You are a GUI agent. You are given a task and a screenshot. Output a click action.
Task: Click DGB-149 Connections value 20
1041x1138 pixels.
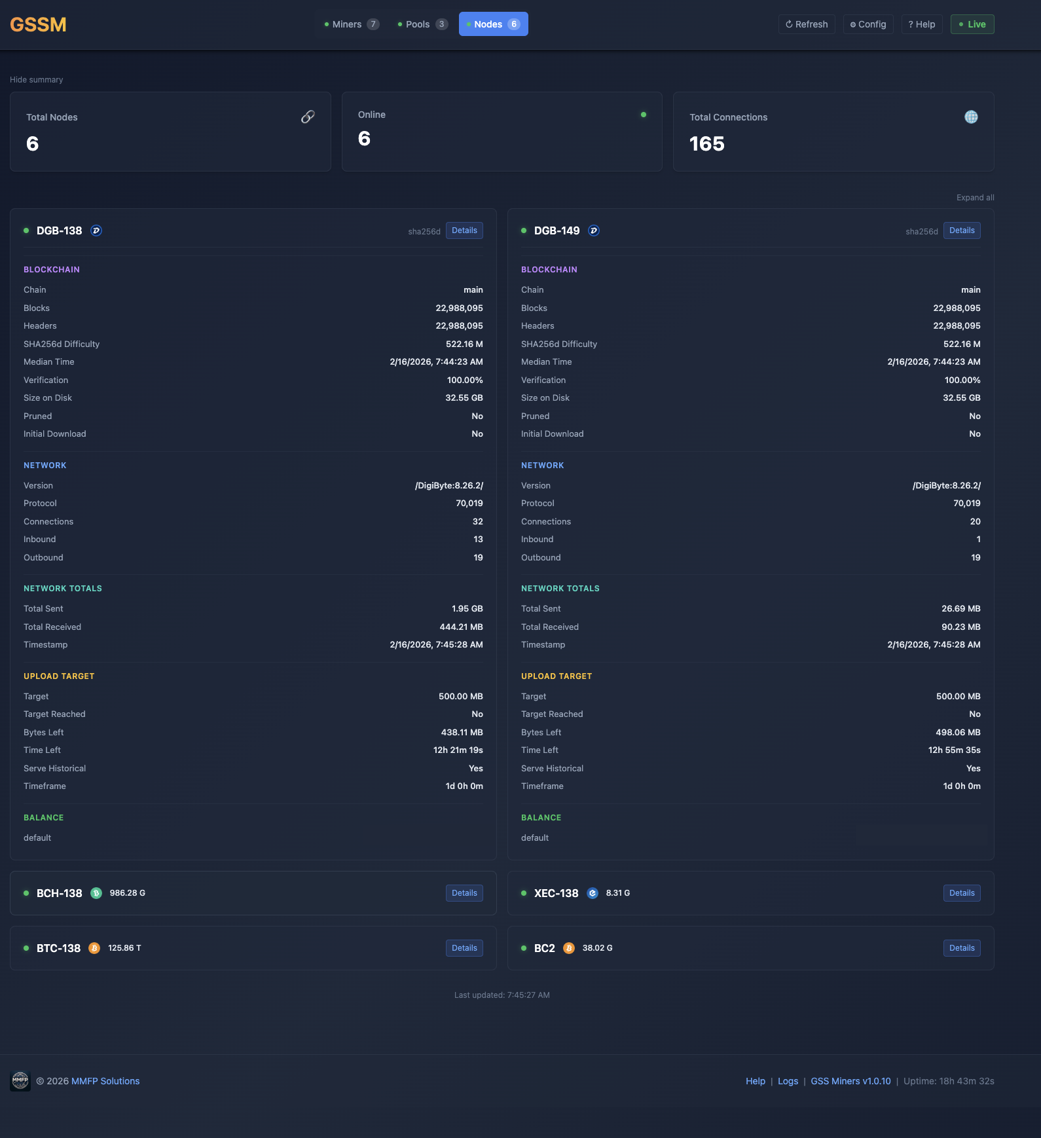(976, 522)
